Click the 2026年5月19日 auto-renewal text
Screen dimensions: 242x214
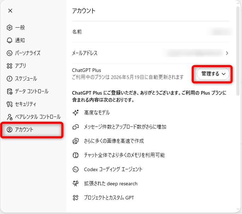128,77
